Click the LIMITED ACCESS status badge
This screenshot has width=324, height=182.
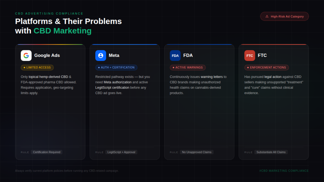tap(37, 68)
